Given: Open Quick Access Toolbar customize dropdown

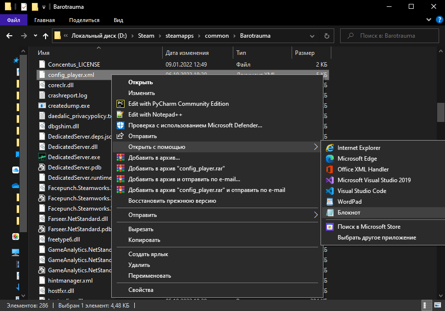Looking at the screenshot, I should 44,7.
